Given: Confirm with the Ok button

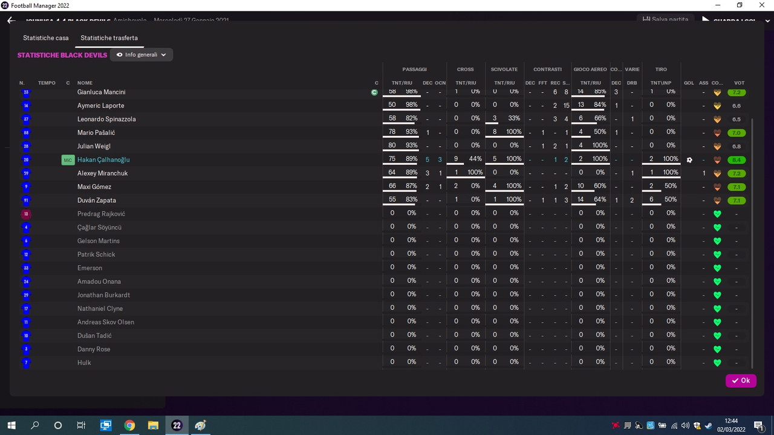Looking at the screenshot, I should (741, 381).
